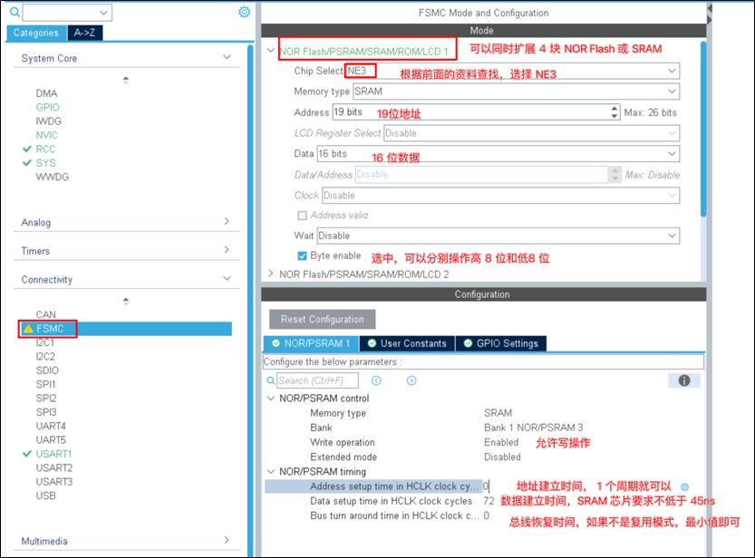Click the FSMC warning triangle icon
Screen dimensions: 755x558
(x=27, y=329)
